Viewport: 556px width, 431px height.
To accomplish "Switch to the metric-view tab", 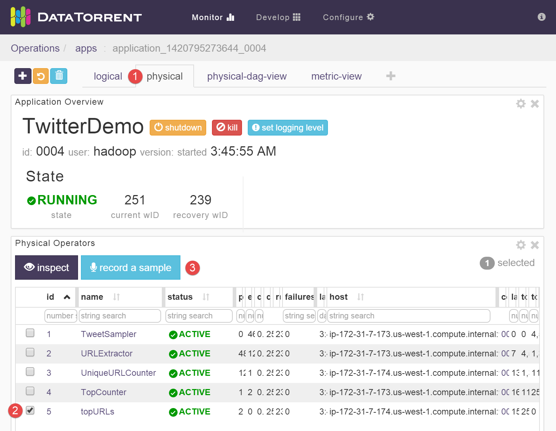I will pyautogui.click(x=337, y=76).
